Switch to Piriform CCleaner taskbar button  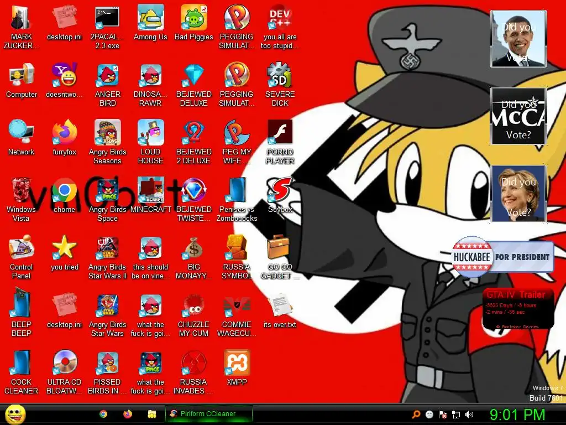208,414
